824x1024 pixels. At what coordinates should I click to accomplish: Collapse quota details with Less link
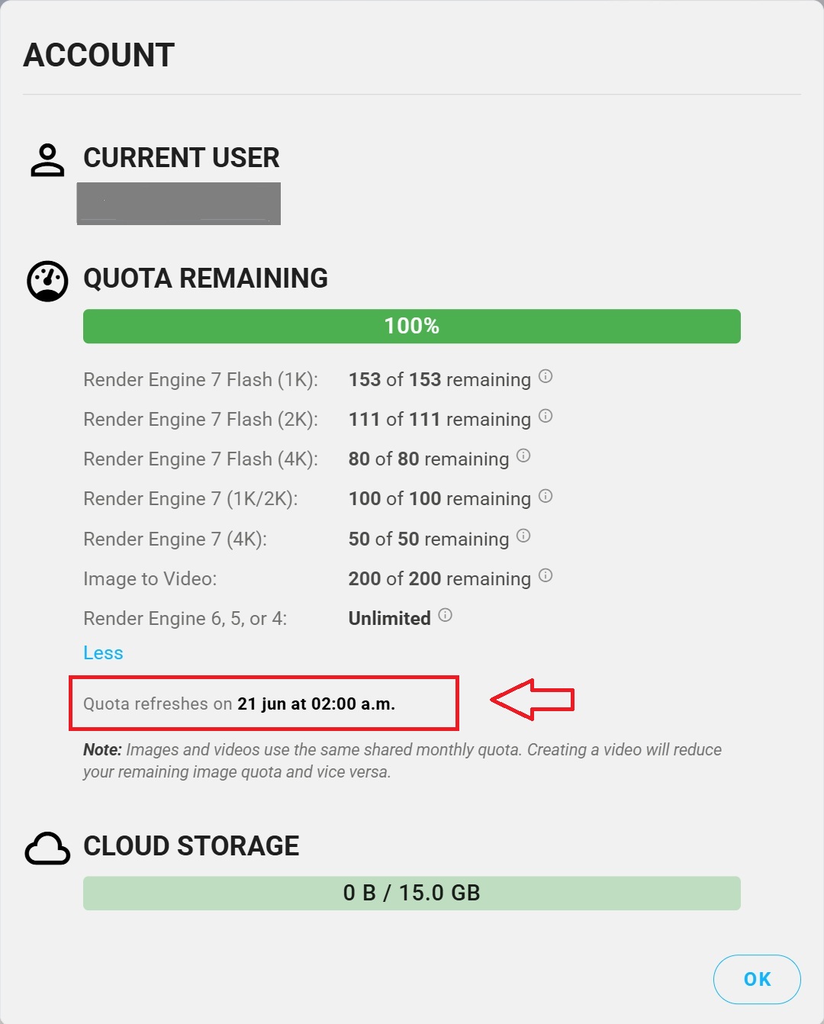103,653
